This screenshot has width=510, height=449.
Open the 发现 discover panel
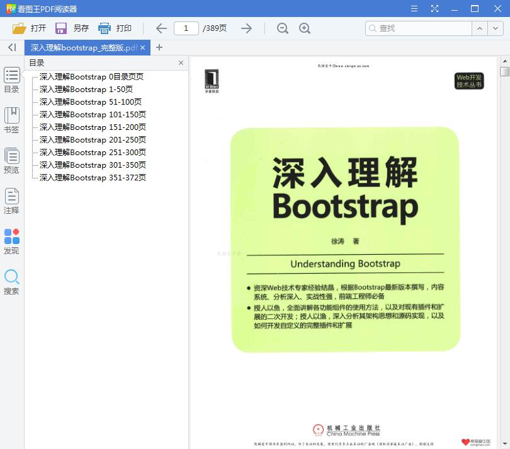pyautogui.click(x=12, y=242)
